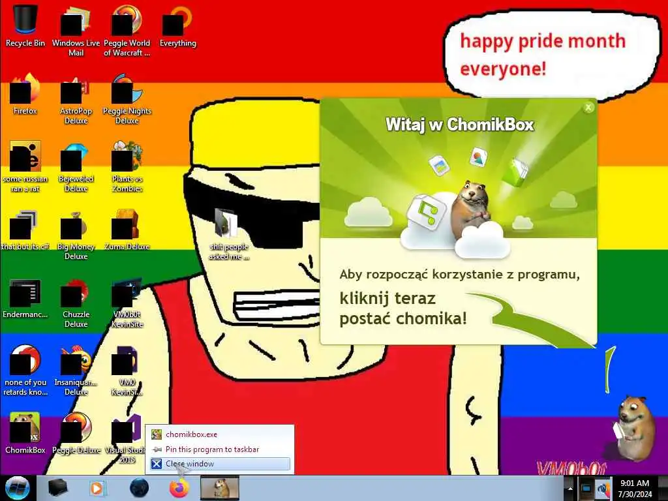Viewport: 668px width, 501px height.
Task: Close the 'Witaj w ChomikBox' popup
Action: coord(588,108)
